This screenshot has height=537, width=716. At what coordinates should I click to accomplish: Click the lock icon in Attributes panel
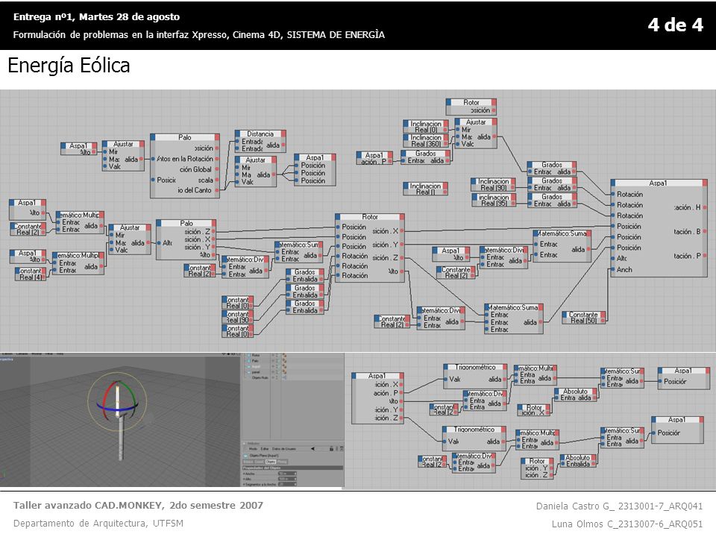click(331, 448)
